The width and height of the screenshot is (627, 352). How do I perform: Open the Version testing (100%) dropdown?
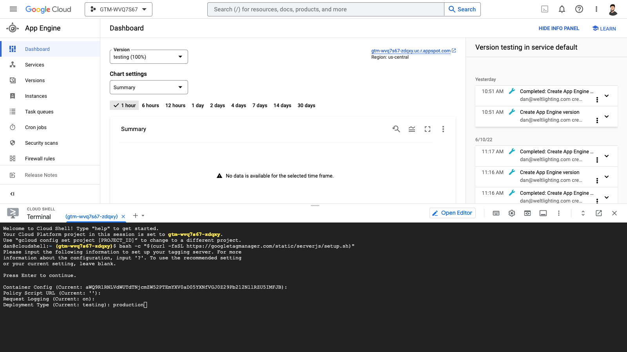pos(149,57)
